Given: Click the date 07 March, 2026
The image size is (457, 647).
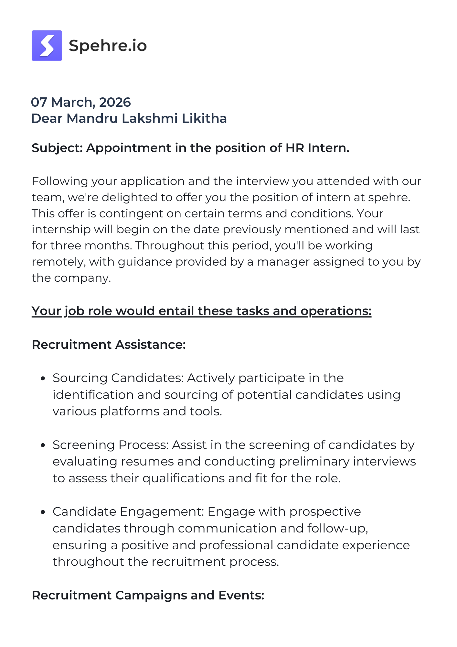Looking at the screenshot, I should click(81, 102).
